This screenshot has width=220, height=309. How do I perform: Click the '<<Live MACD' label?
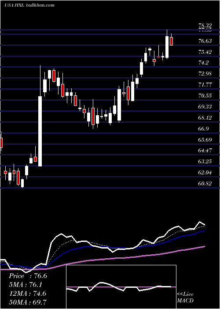coord(185,297)
